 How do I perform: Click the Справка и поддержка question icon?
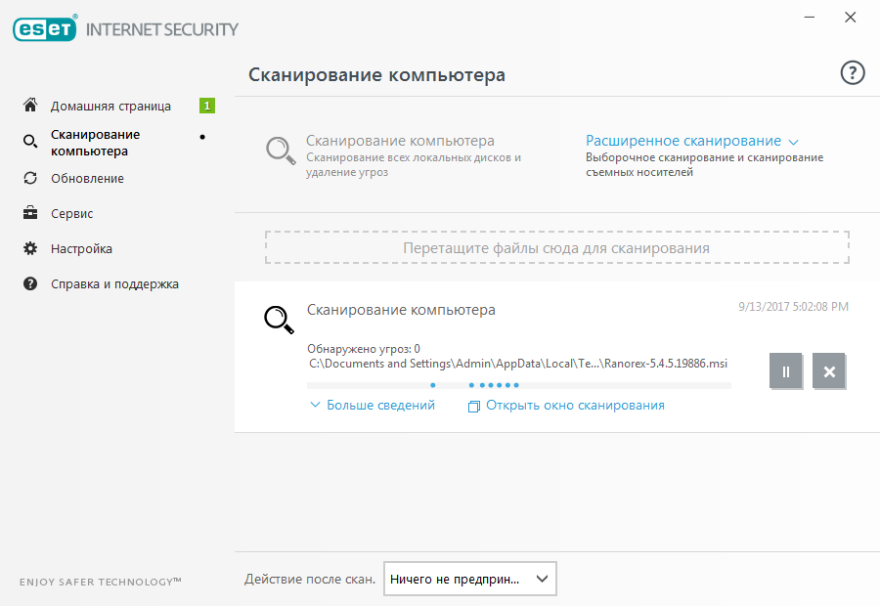[x=30, y=284]
